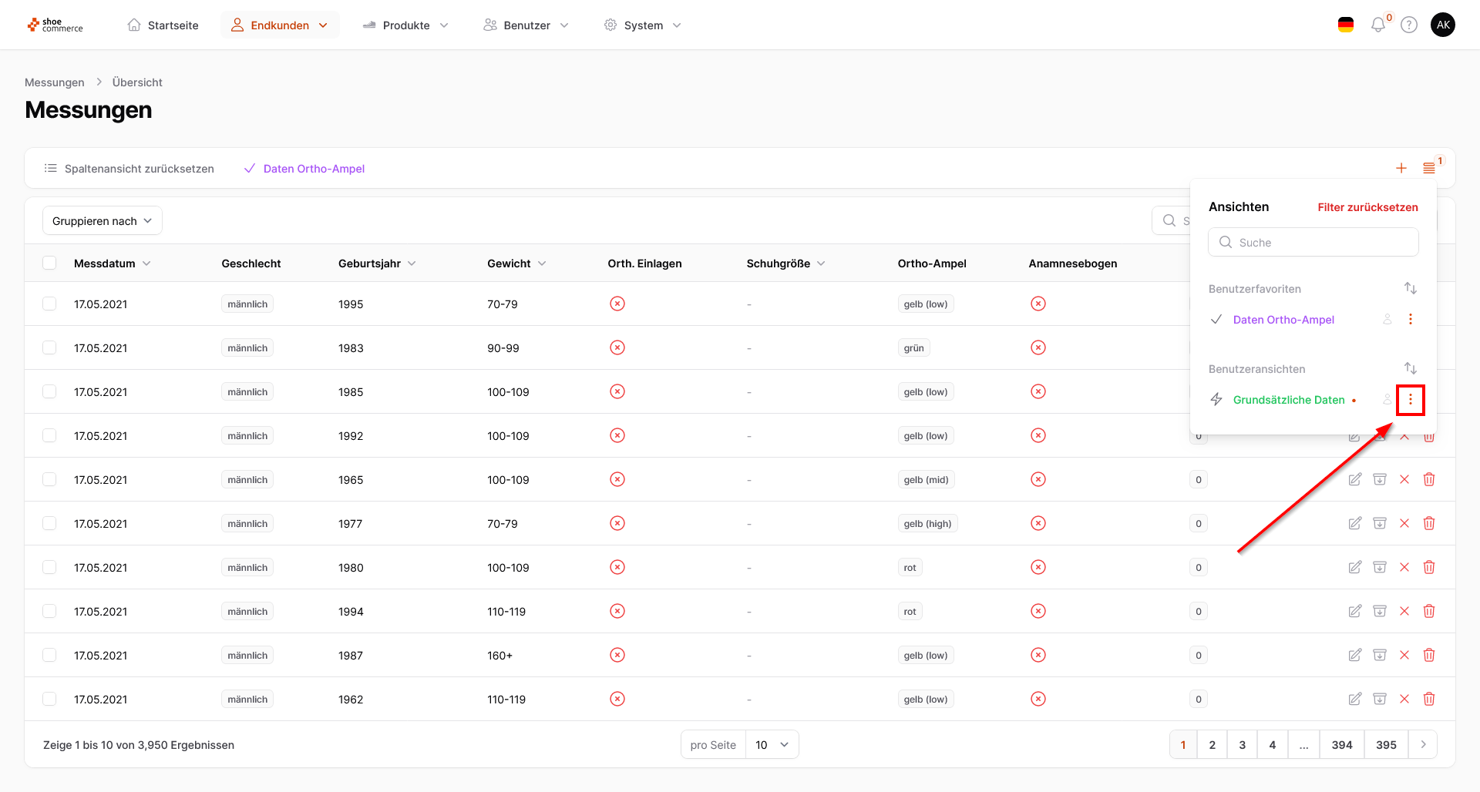Select the checkbox for the 1995 row
Screen dimensions: 1480x792
tap(50, 304)
